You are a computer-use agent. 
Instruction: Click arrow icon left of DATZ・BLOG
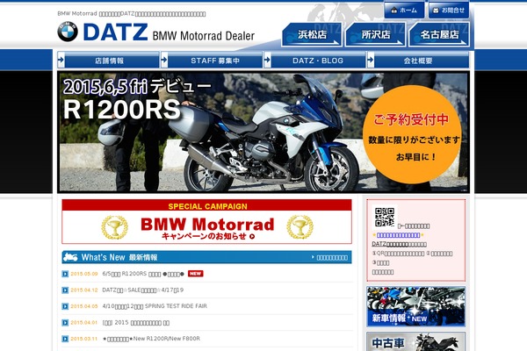point(267,61)
